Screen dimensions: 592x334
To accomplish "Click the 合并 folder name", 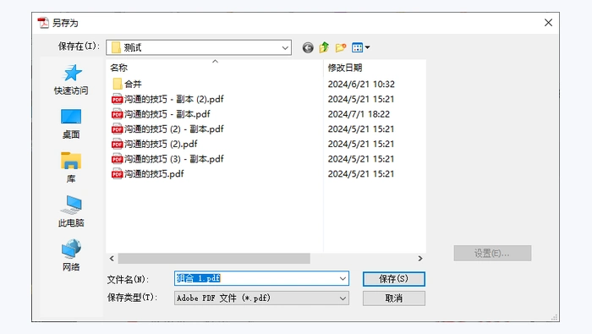I will click(133, 84).
